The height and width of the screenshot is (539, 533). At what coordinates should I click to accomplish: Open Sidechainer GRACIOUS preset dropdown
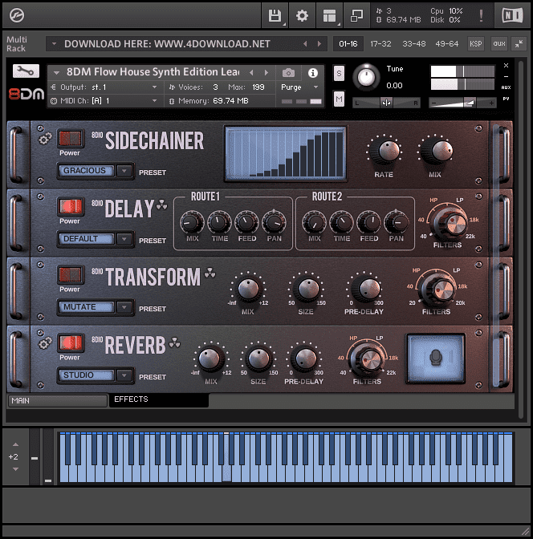pyautogui.click(x=124, y=171)
